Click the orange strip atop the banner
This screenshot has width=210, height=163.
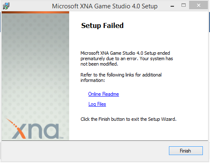[x=35, y=13]
